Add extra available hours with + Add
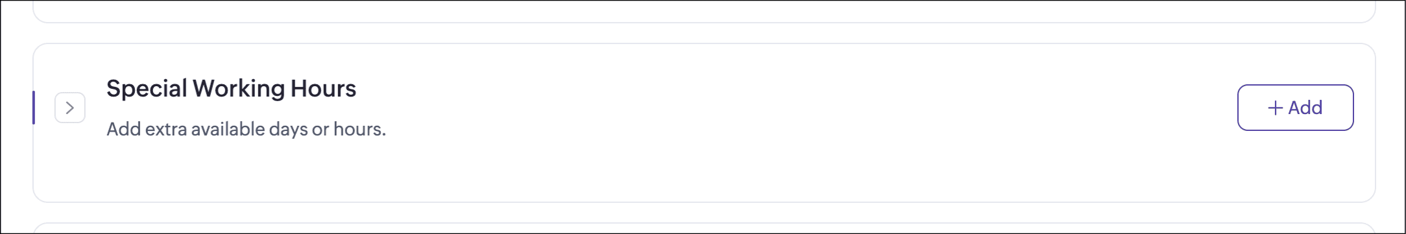 [x=1295, y=108]
